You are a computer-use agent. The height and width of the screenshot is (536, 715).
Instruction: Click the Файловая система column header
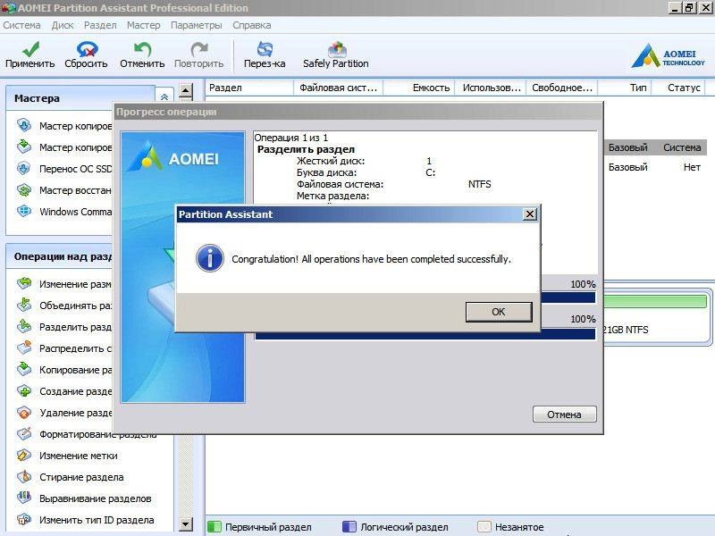point(339,88)
